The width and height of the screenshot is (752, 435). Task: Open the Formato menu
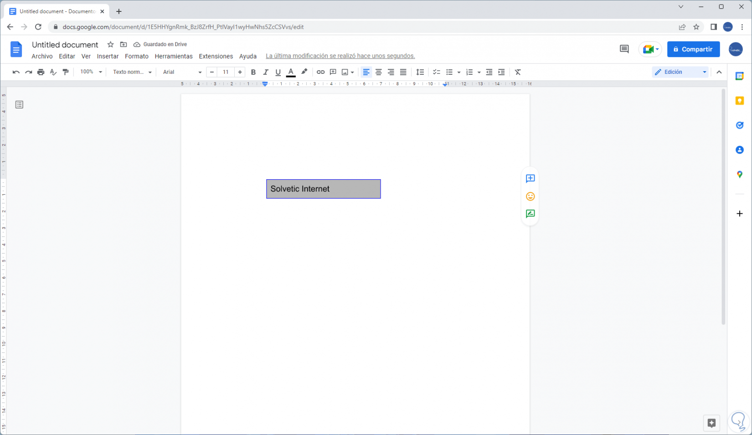[137, 56]
